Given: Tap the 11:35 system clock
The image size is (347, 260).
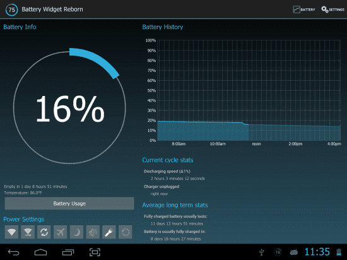Looking at the screenshot, I should [x=317, y=252].
